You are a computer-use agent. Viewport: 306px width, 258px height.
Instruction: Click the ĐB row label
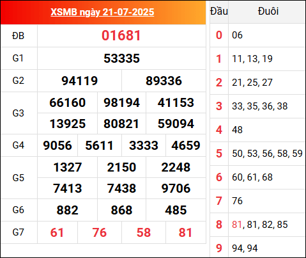pyautogui.click(x=18, y=36)
